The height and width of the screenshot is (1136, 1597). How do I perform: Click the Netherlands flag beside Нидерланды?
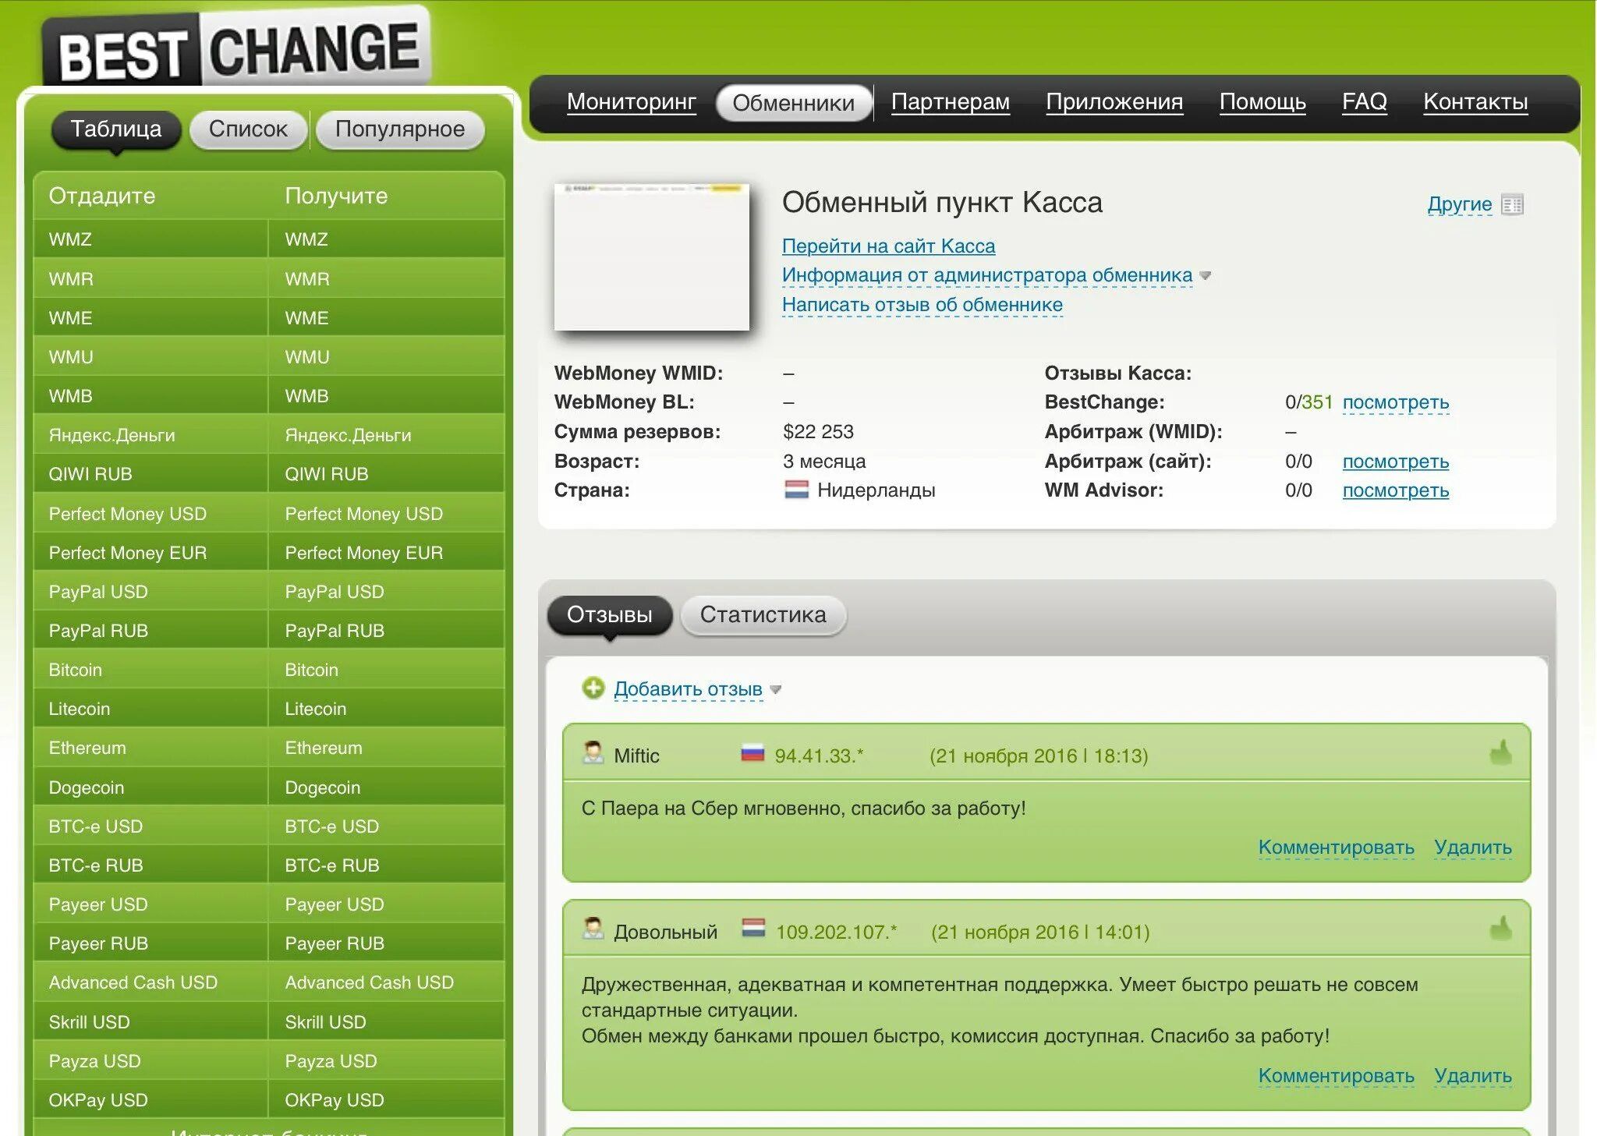796,490
